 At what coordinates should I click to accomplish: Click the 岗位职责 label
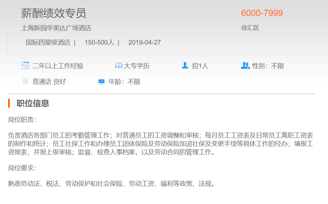coord(22,119)
